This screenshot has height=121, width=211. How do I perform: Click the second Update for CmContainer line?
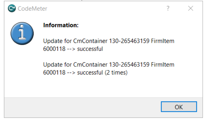108,65
